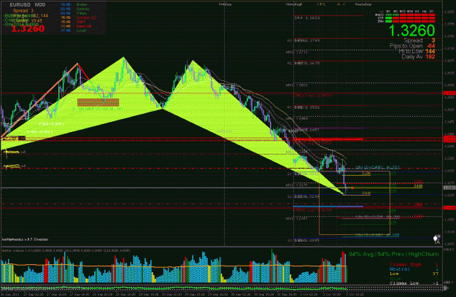Image resolution: width=456 pixels, height=297 pixels.
Task: Click the Daily Av 192 readout
Action: pos(418,57)
